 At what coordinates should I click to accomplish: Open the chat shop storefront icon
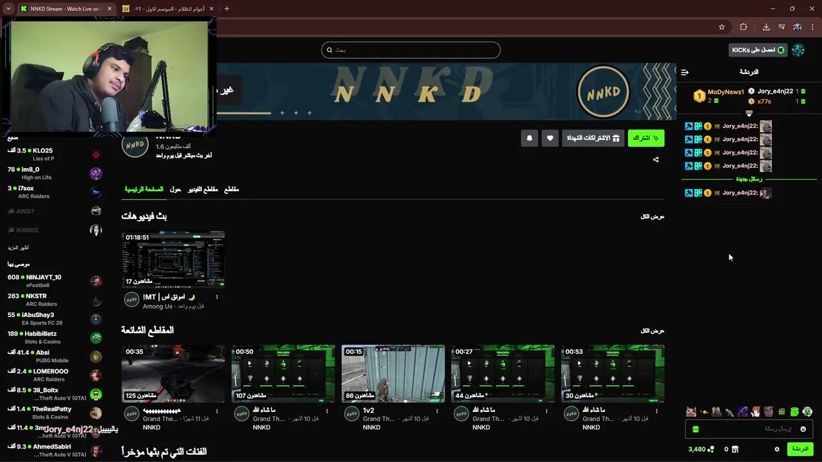pos(735,449)
